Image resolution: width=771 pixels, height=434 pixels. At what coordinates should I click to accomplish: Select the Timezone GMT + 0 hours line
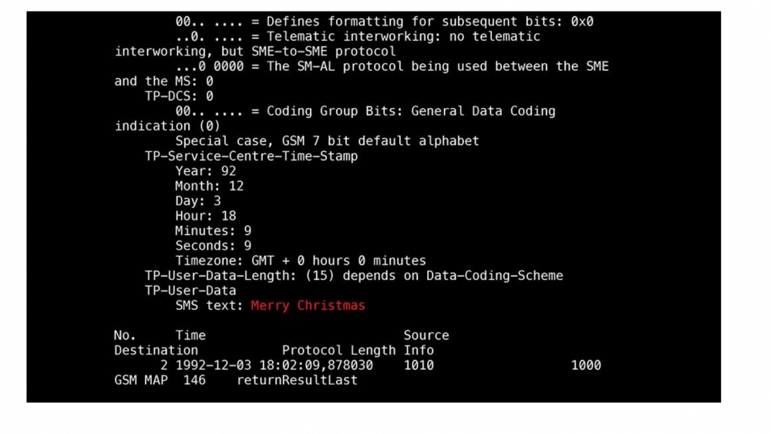pyautogui.click(x=301, y=261)
